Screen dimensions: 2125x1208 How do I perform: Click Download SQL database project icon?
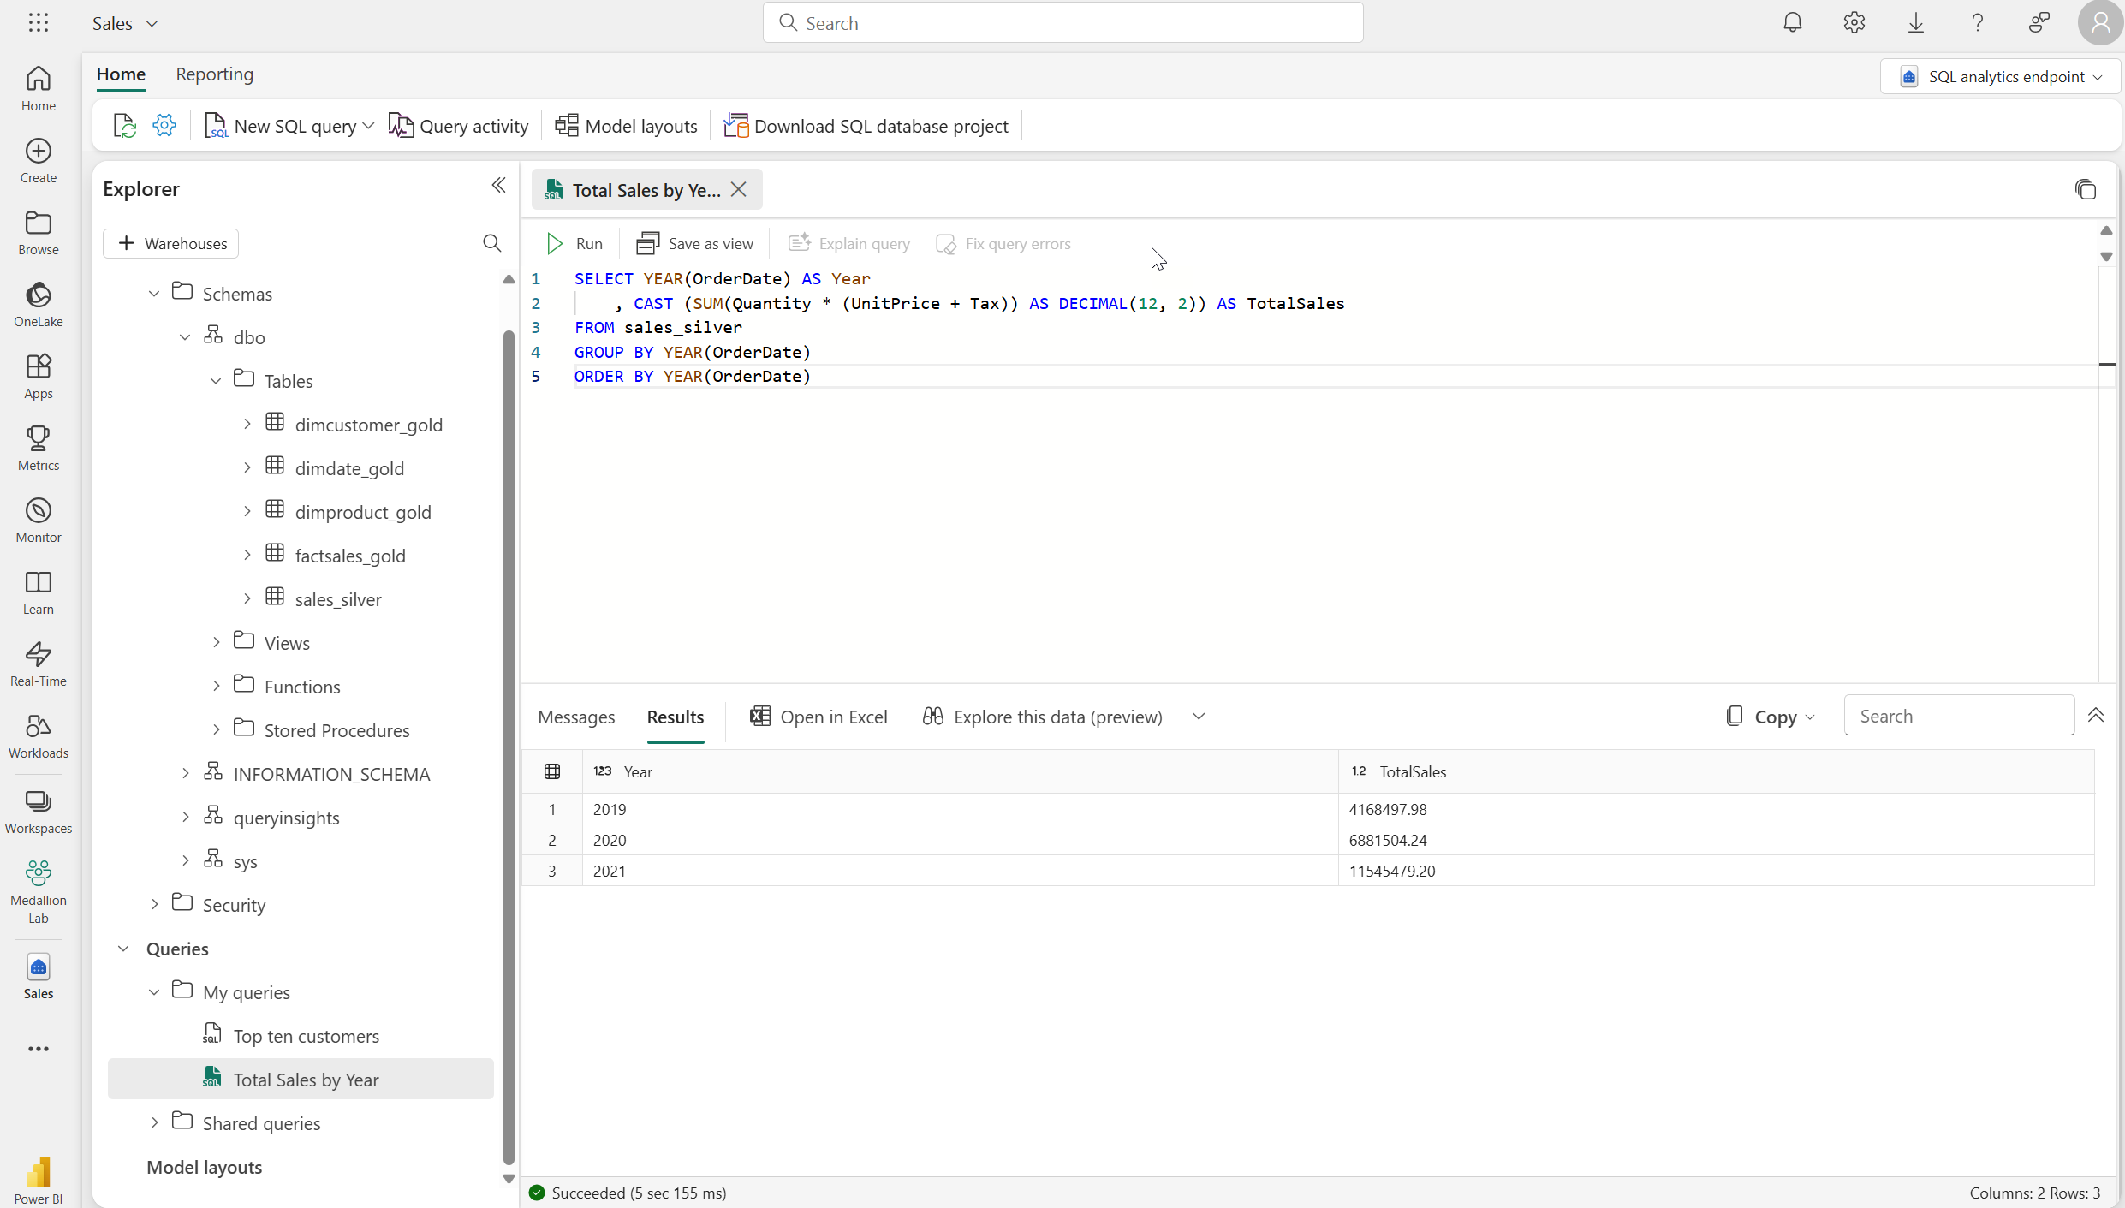[x=735, y=124]
